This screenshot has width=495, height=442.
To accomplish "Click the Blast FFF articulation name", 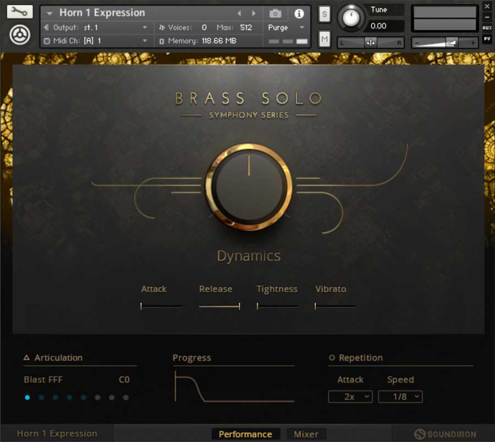I will (x=43, y=379).
